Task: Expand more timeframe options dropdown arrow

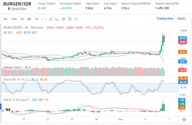Action: [42, 19]
